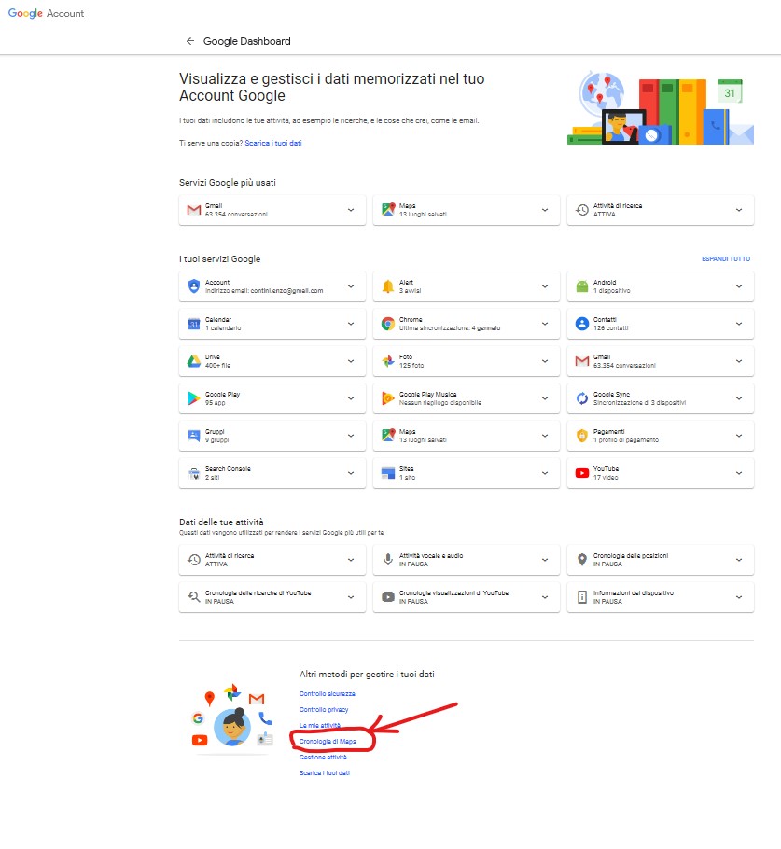Screen dimensions: 781x849
Task: Click ESPANDI TUTTO to expand all services
Action: [726, 259]
